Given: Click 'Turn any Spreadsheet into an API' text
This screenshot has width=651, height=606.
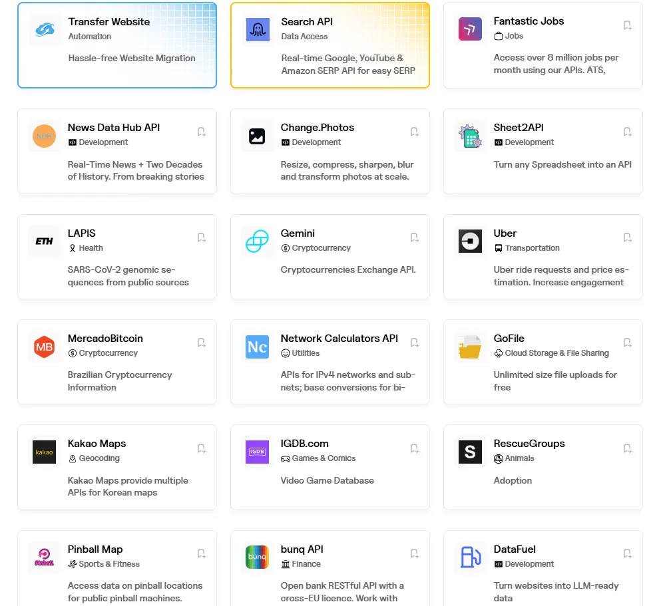Looking at the screenshot, I should pyautogui.click(x=562, y=165).
